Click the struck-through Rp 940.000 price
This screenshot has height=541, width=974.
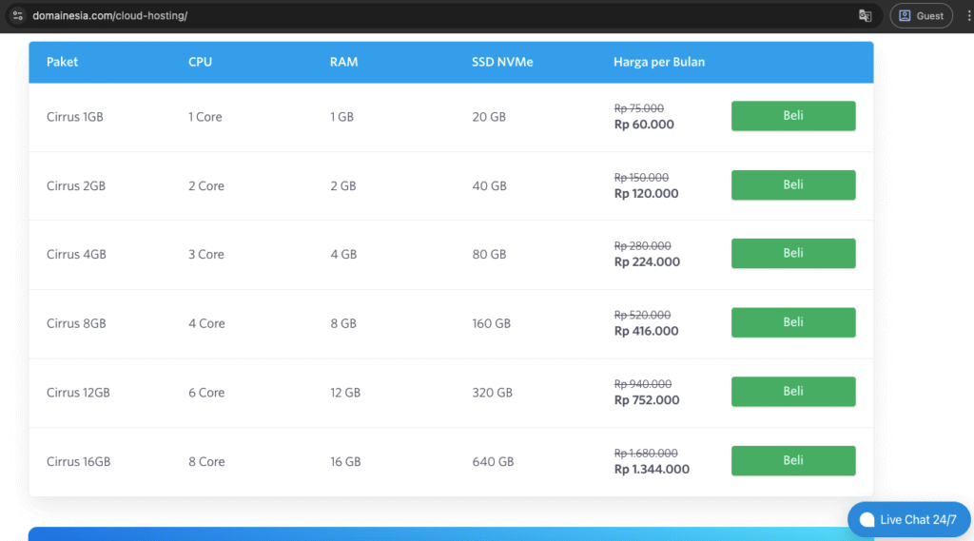click(x=643, y=384)
